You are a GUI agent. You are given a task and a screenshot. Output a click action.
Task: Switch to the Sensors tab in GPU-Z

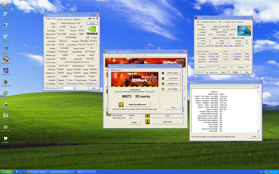click(x=60, y=19)
